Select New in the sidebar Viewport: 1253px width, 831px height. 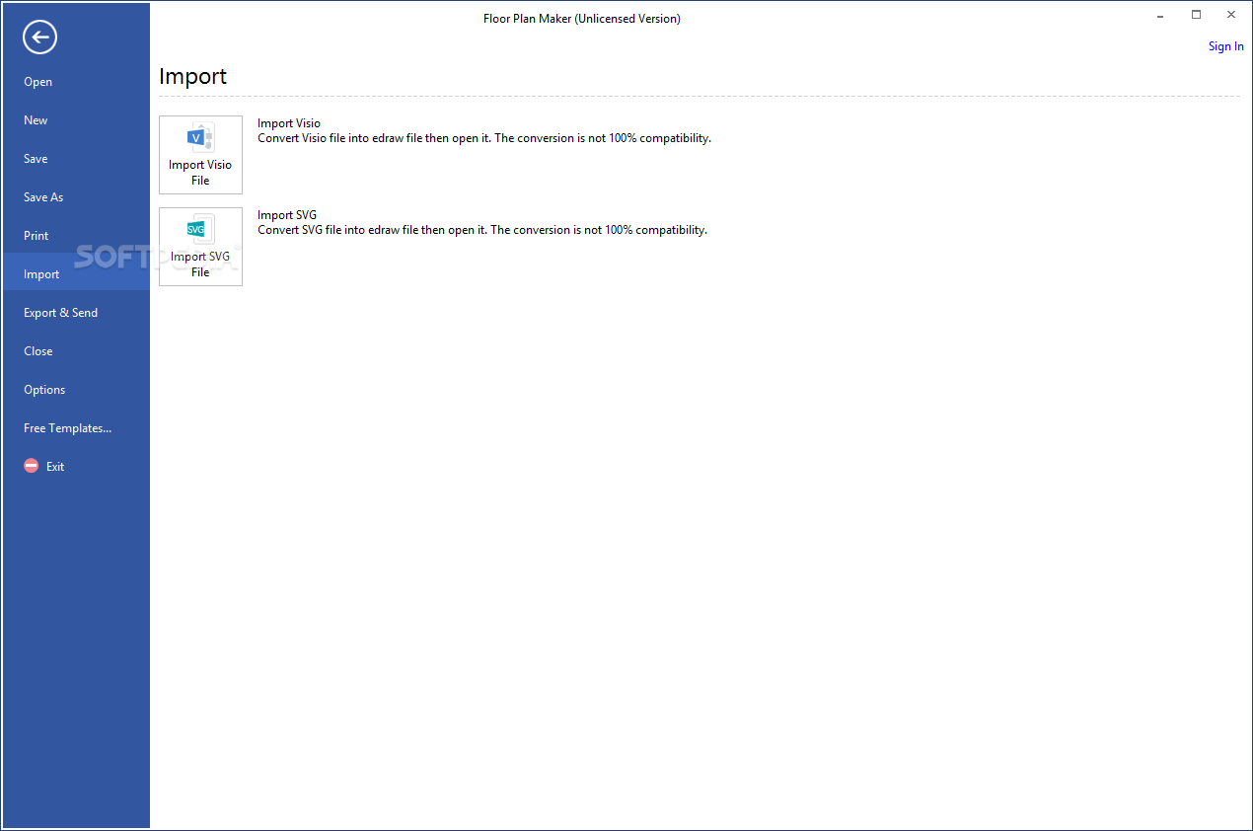[x=76, y=120]
